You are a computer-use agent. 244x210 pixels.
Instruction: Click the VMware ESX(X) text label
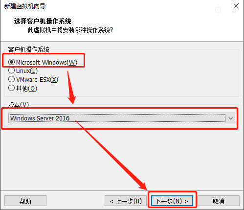(x=37, y=80)
